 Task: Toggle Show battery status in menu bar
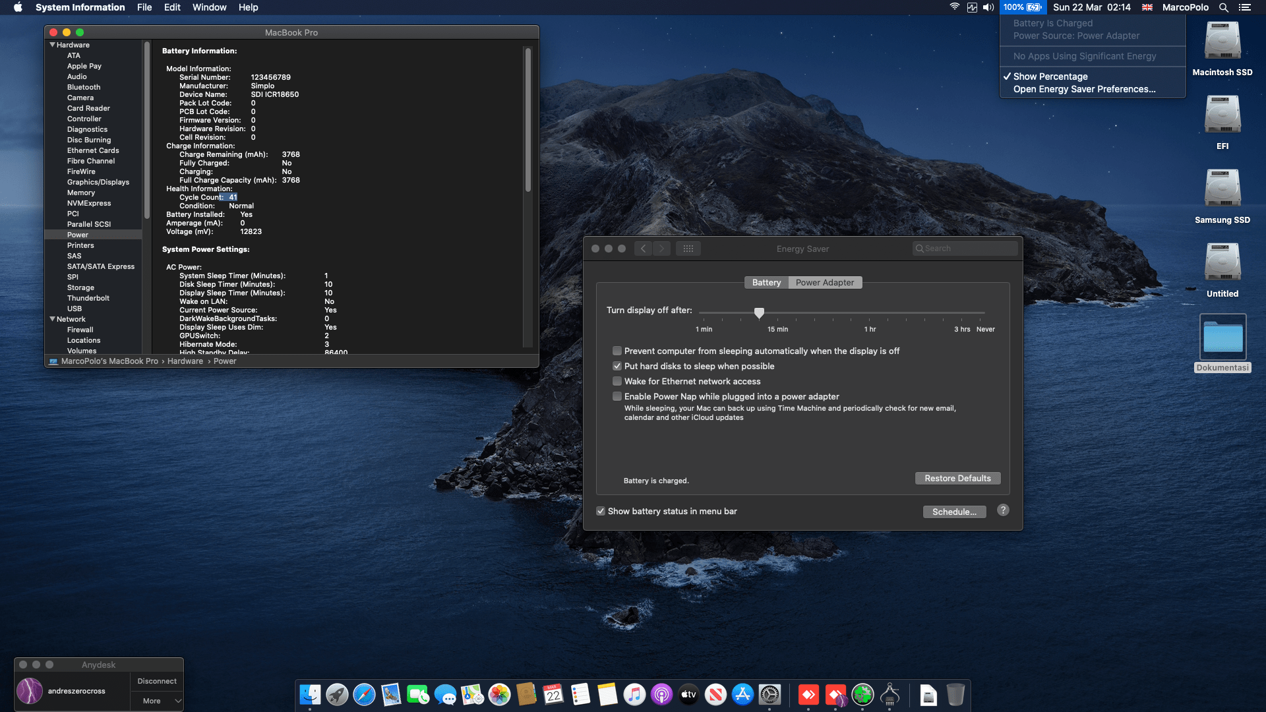tap(601, 511)
